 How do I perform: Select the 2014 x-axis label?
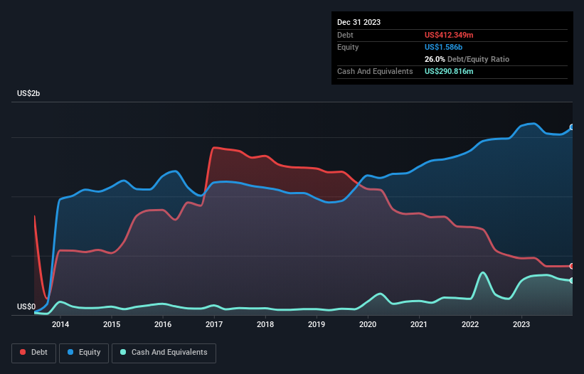pos(60,324)
